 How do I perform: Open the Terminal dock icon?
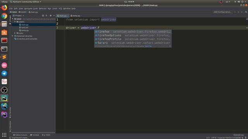click(x=4, y=49)
